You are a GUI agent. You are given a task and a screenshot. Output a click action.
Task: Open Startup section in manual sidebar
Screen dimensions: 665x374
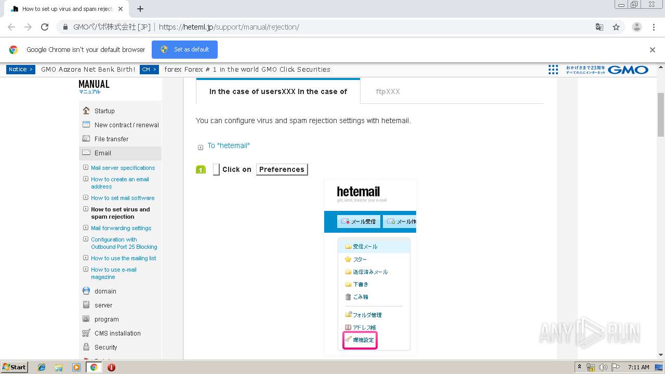click(x=104, y=111)
